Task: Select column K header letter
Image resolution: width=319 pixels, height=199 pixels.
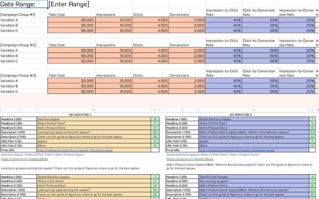Action: pyautogui.click(x=254, y=109)
